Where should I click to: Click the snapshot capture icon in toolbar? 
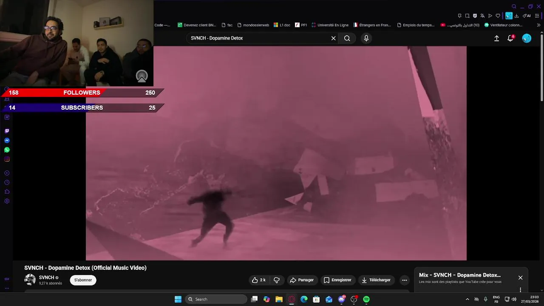click(467, 16)
